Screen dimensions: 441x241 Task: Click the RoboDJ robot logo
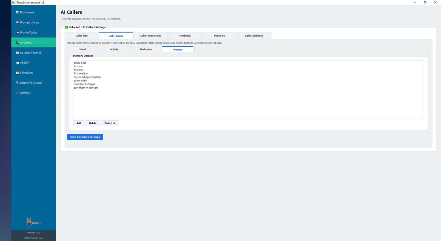29,222
